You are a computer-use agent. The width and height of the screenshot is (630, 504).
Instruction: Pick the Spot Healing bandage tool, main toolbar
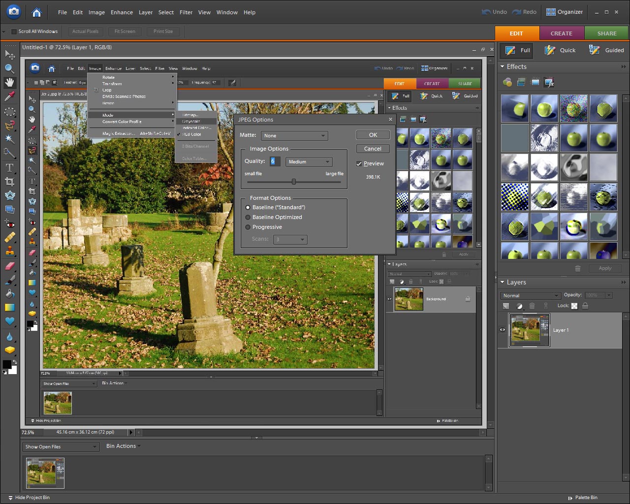9,238
